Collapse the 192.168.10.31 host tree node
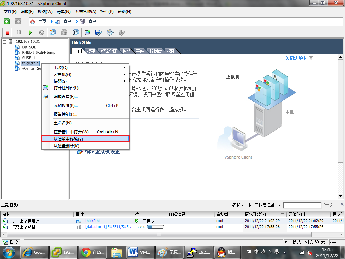 click(x=4, y=41)
